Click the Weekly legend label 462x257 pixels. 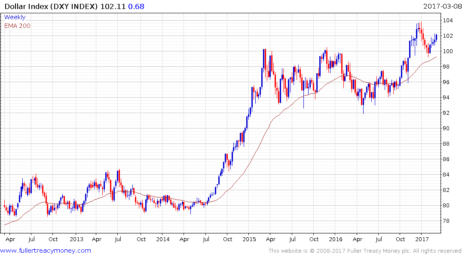point(15,17)
